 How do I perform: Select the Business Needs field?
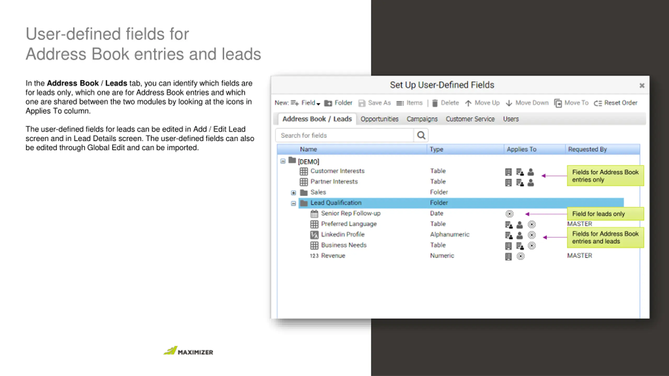pyautogui.click(x=344, y=245)
